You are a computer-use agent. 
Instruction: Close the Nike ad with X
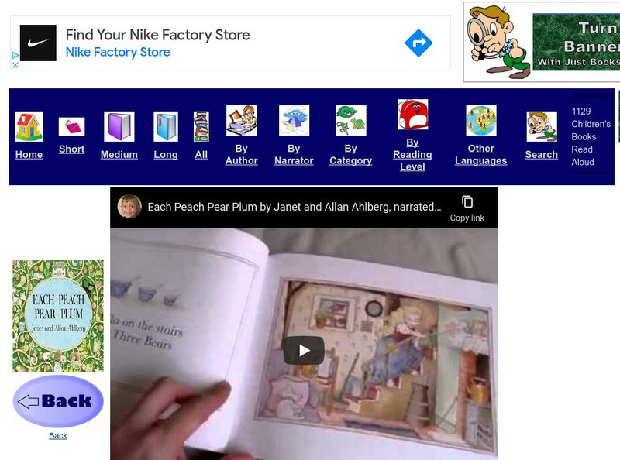coord(15,65)
